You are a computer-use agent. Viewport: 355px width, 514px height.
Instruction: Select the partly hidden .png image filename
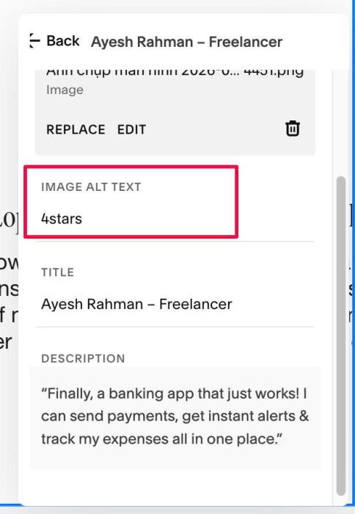[x=175, y=73]
